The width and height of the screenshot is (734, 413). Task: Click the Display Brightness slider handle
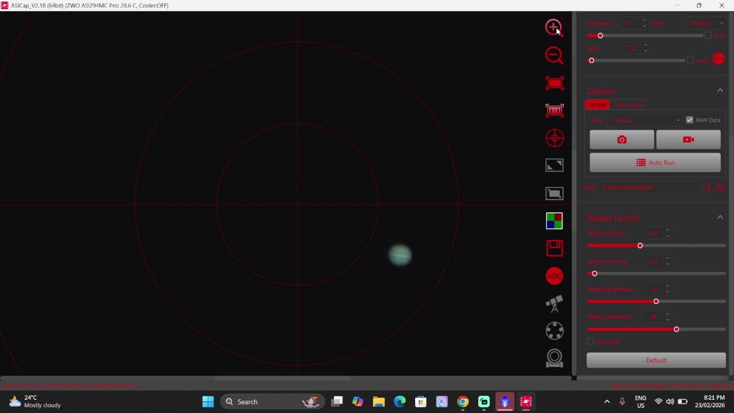[656, 302]
